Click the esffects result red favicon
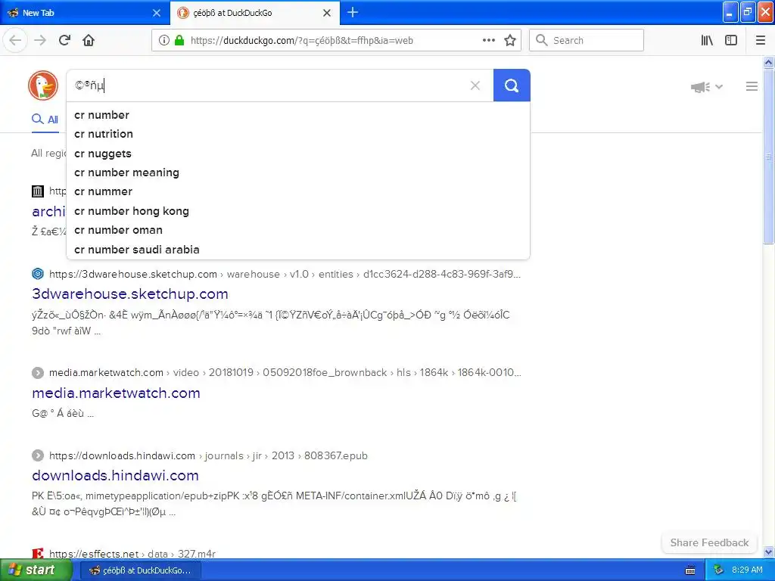The width and height of the screenshot is (775, 581). (x=38, y=553)
